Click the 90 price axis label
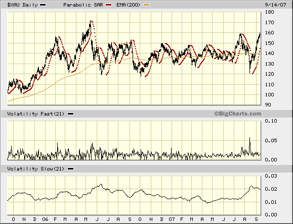This screenshot has width=293, height=224. [x=268, y=105]
